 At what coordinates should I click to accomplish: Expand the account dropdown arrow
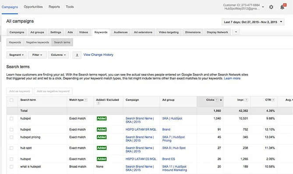(263, 7)
